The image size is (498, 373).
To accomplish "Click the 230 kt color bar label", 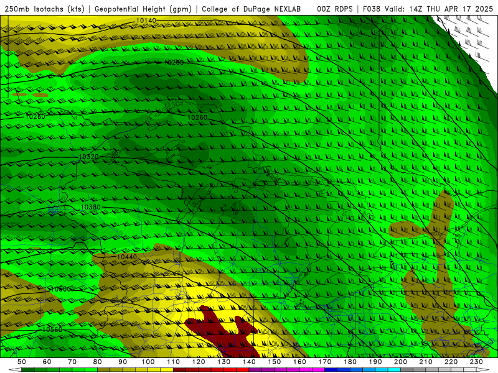I will [x=477, y=362].
